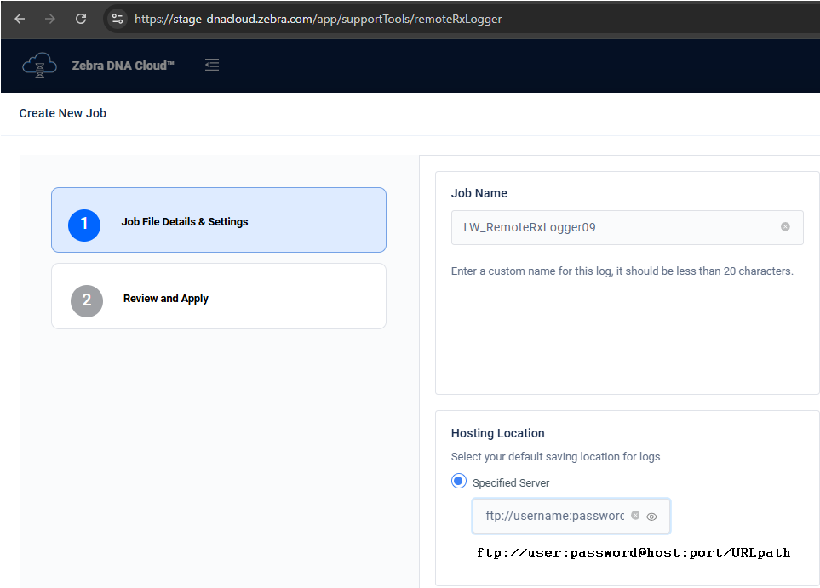Toggle password visibility with the eye icon
The width and height of the screenshot is (820, 588).
pyautogui.click(x=651, y=516)
